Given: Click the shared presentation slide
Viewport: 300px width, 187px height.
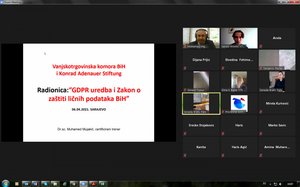Looking at the screenshot, I should click(x=89, y=93).
